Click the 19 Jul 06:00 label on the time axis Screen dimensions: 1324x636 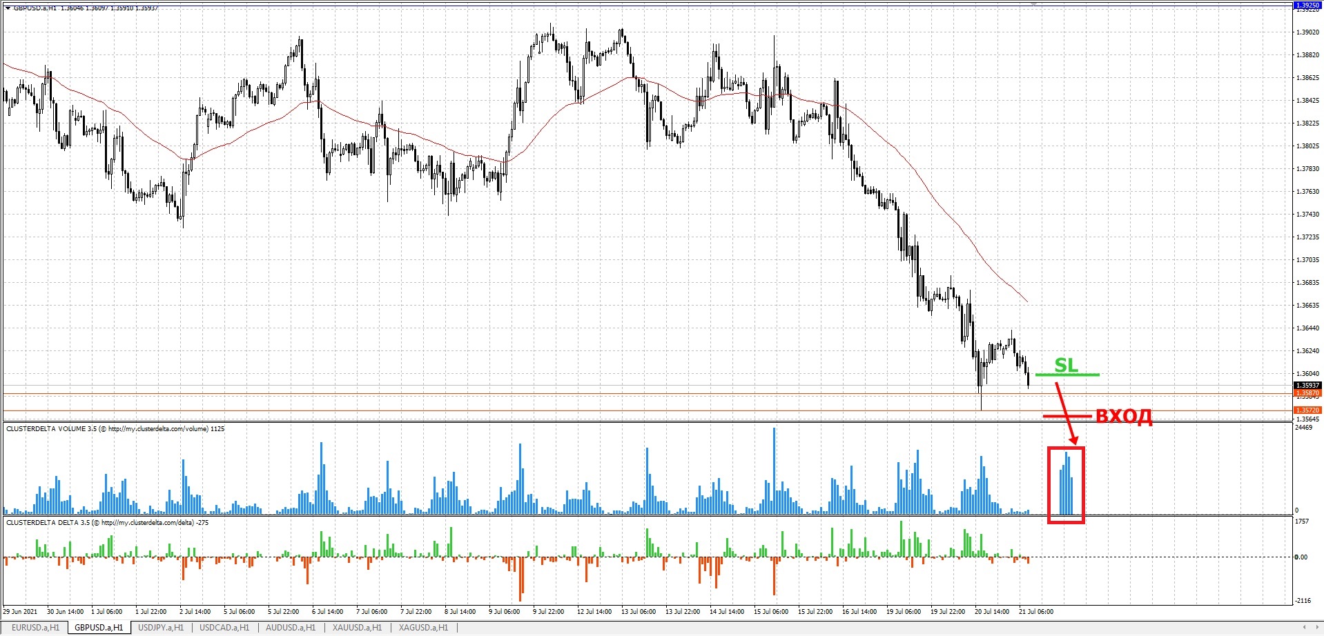[904, 612]
